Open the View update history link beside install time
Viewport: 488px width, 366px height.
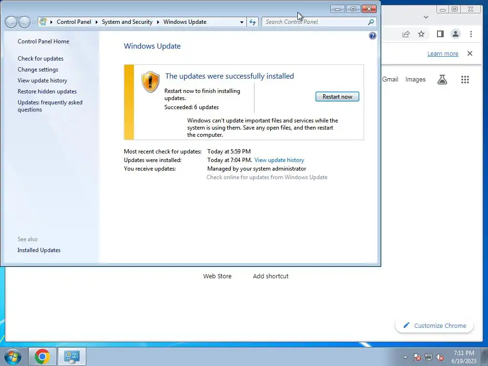click(x=279, y=160)
